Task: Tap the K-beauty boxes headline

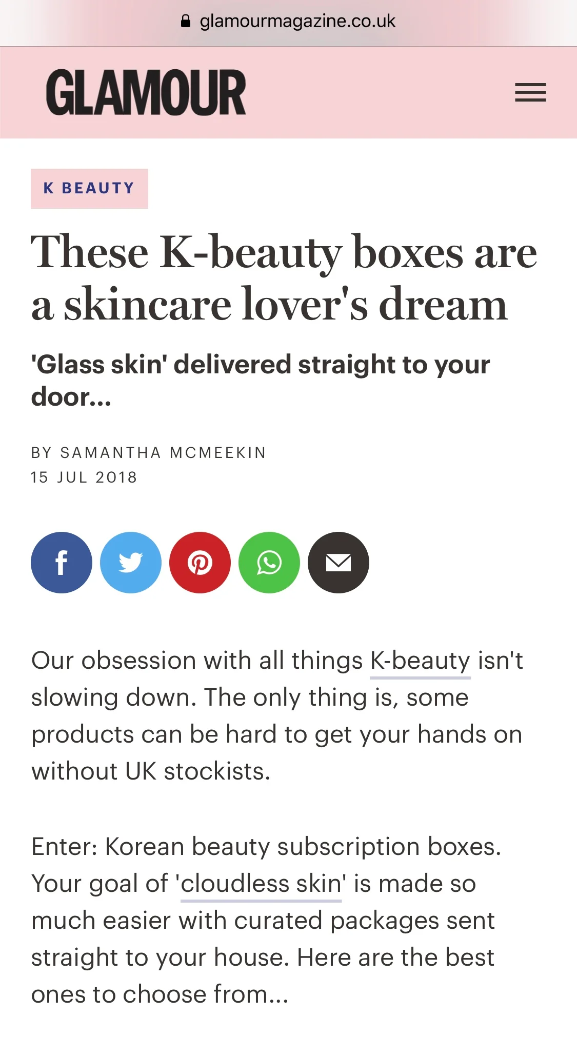Action: click(x=284, y=278)
